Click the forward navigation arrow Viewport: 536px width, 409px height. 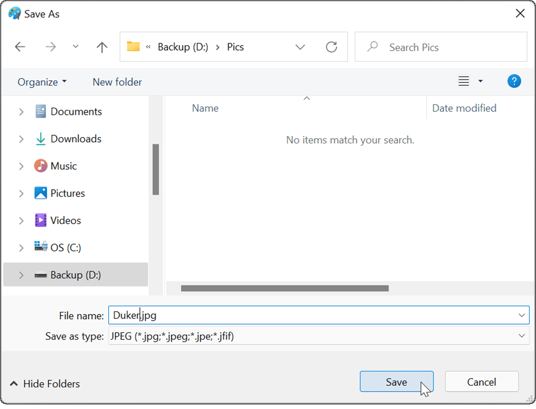[x=50, y=46]
